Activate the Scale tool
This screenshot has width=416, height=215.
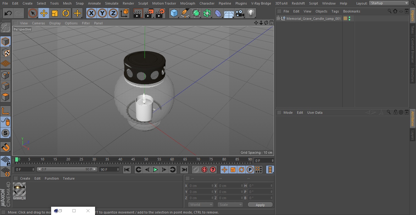pyautogui.click(x=55, y=13)
